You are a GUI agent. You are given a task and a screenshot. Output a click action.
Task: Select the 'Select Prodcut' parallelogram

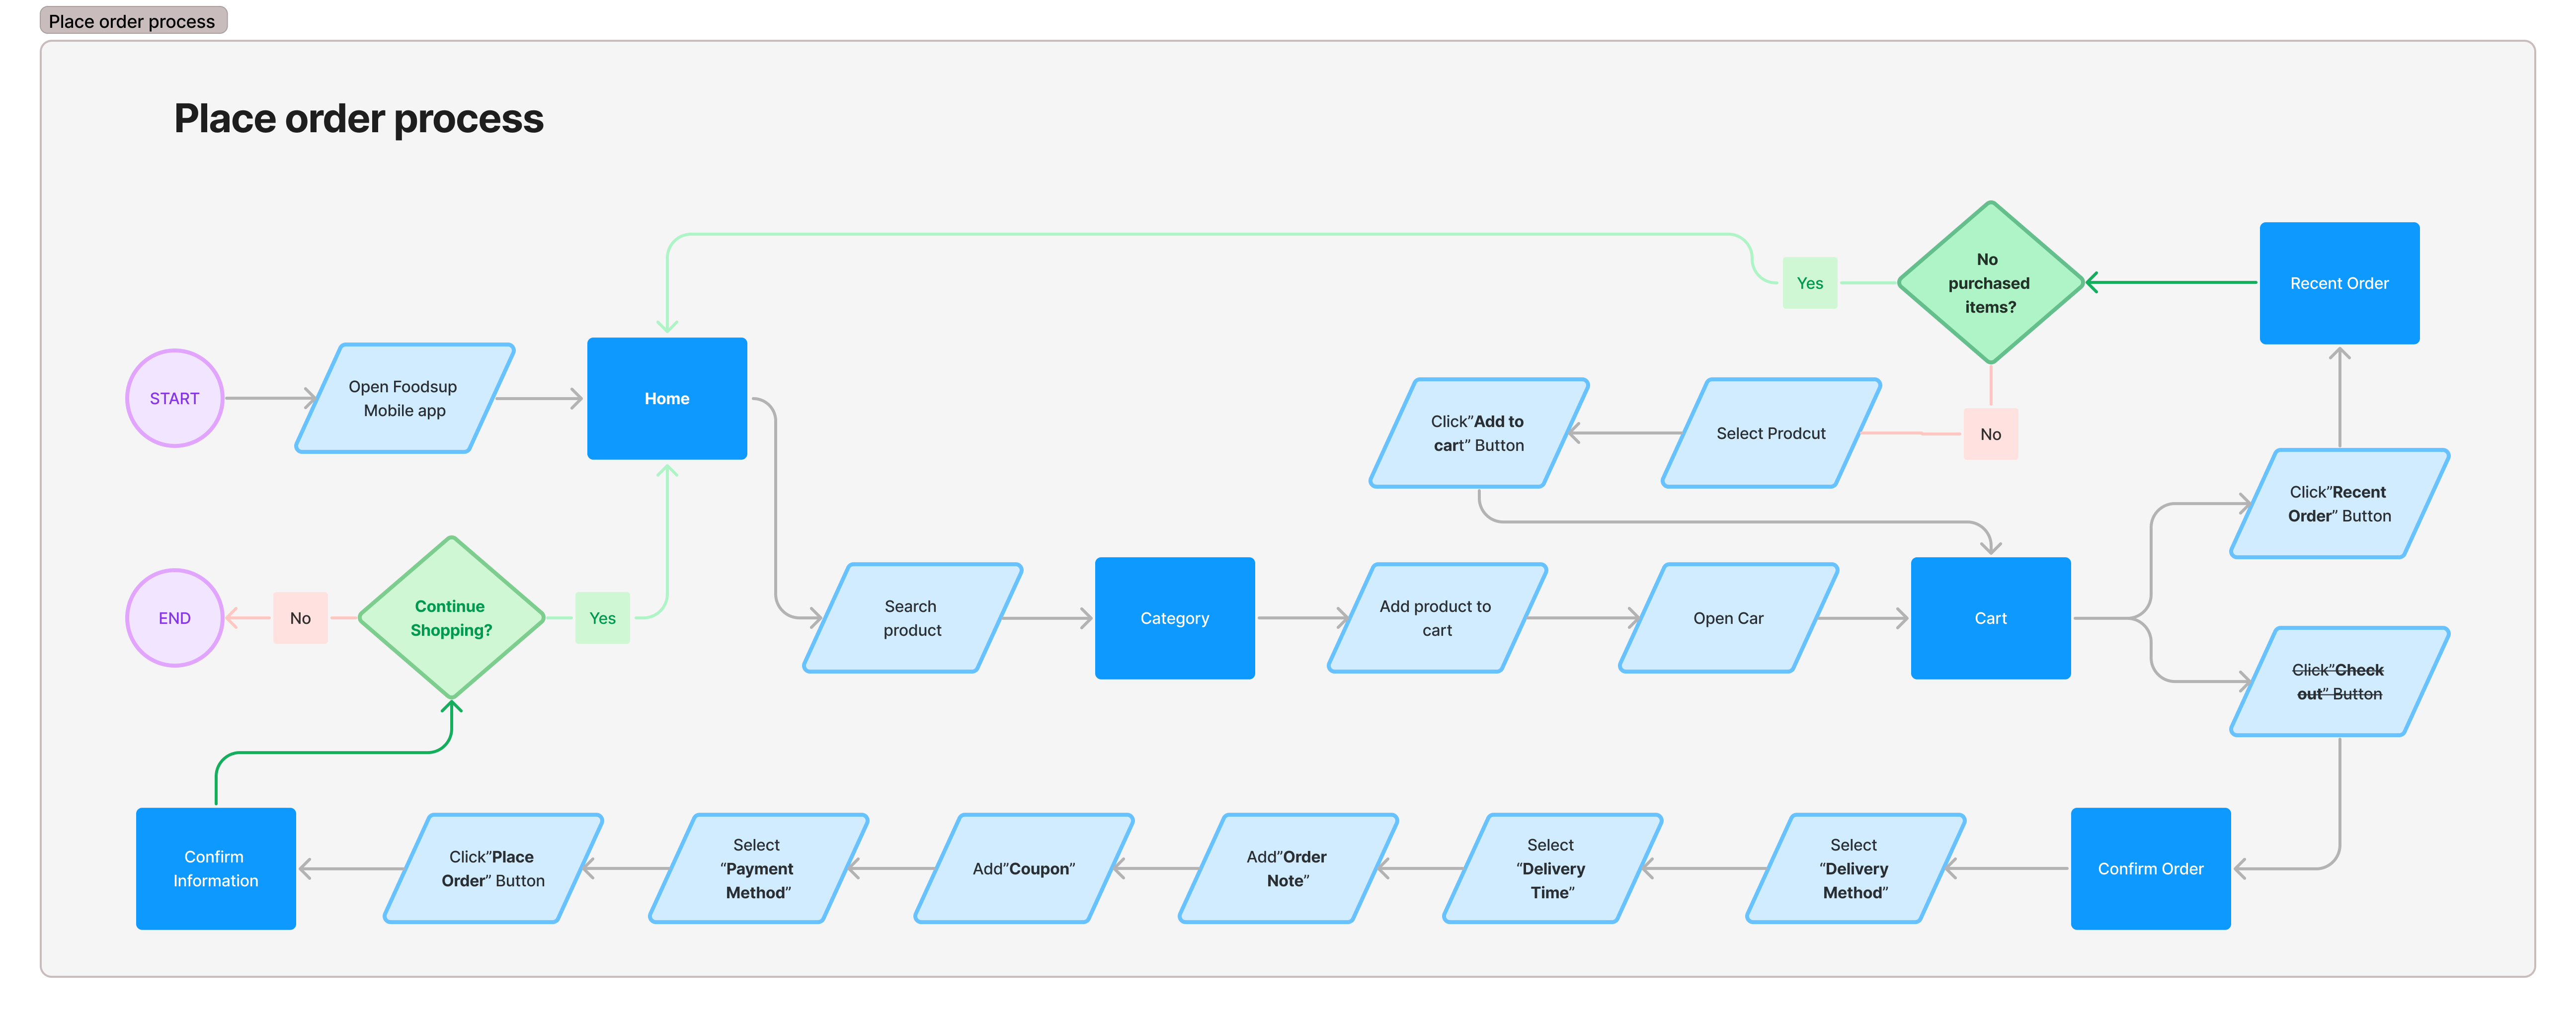1771,433
